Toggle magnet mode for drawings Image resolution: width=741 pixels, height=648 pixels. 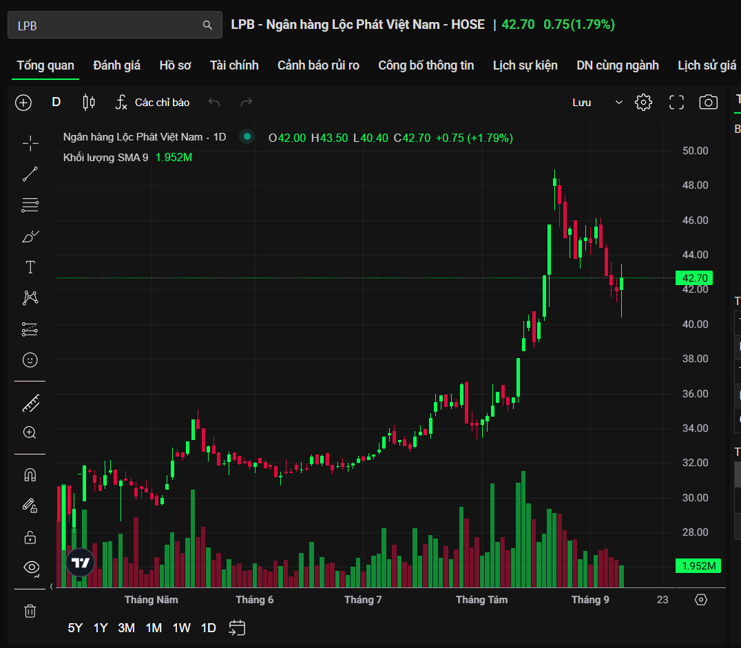click(30, 475)
